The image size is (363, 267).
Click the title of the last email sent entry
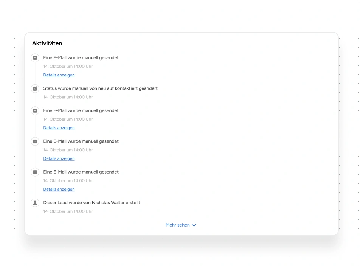[81, 172]
